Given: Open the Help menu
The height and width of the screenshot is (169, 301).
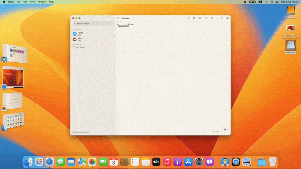Looking at the screenshot, I should [x=51, y=2].
